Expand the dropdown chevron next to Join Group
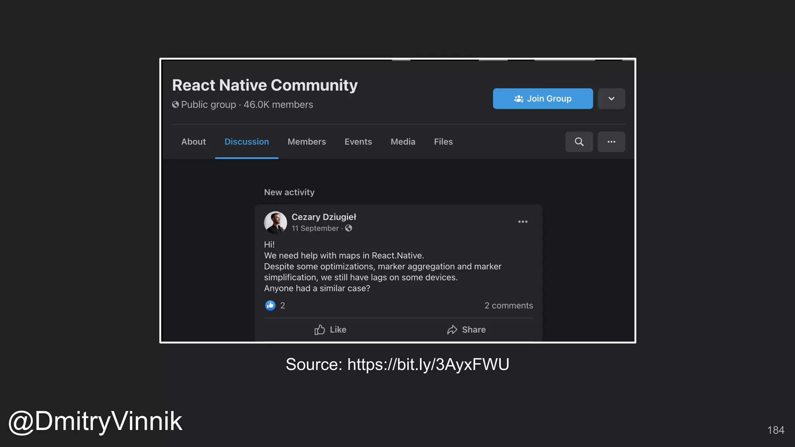 point(611,99)
